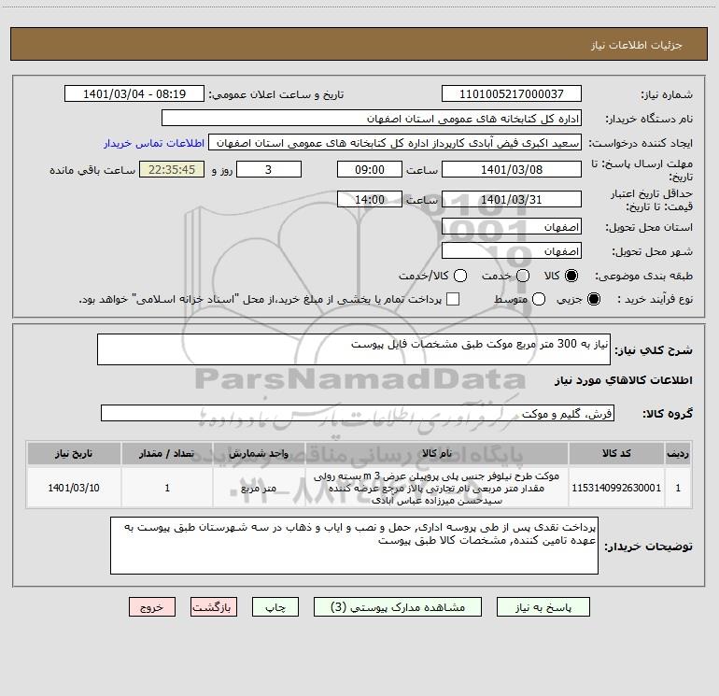Image resolution: width=719 pixels, height=696 pixels.
Task: Click product code 115314099263​0001 cell
Action: pyautogui.click(x=616, y=488)
